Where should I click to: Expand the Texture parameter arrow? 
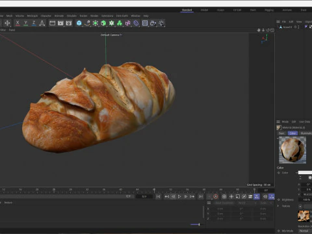coord(278,206)
